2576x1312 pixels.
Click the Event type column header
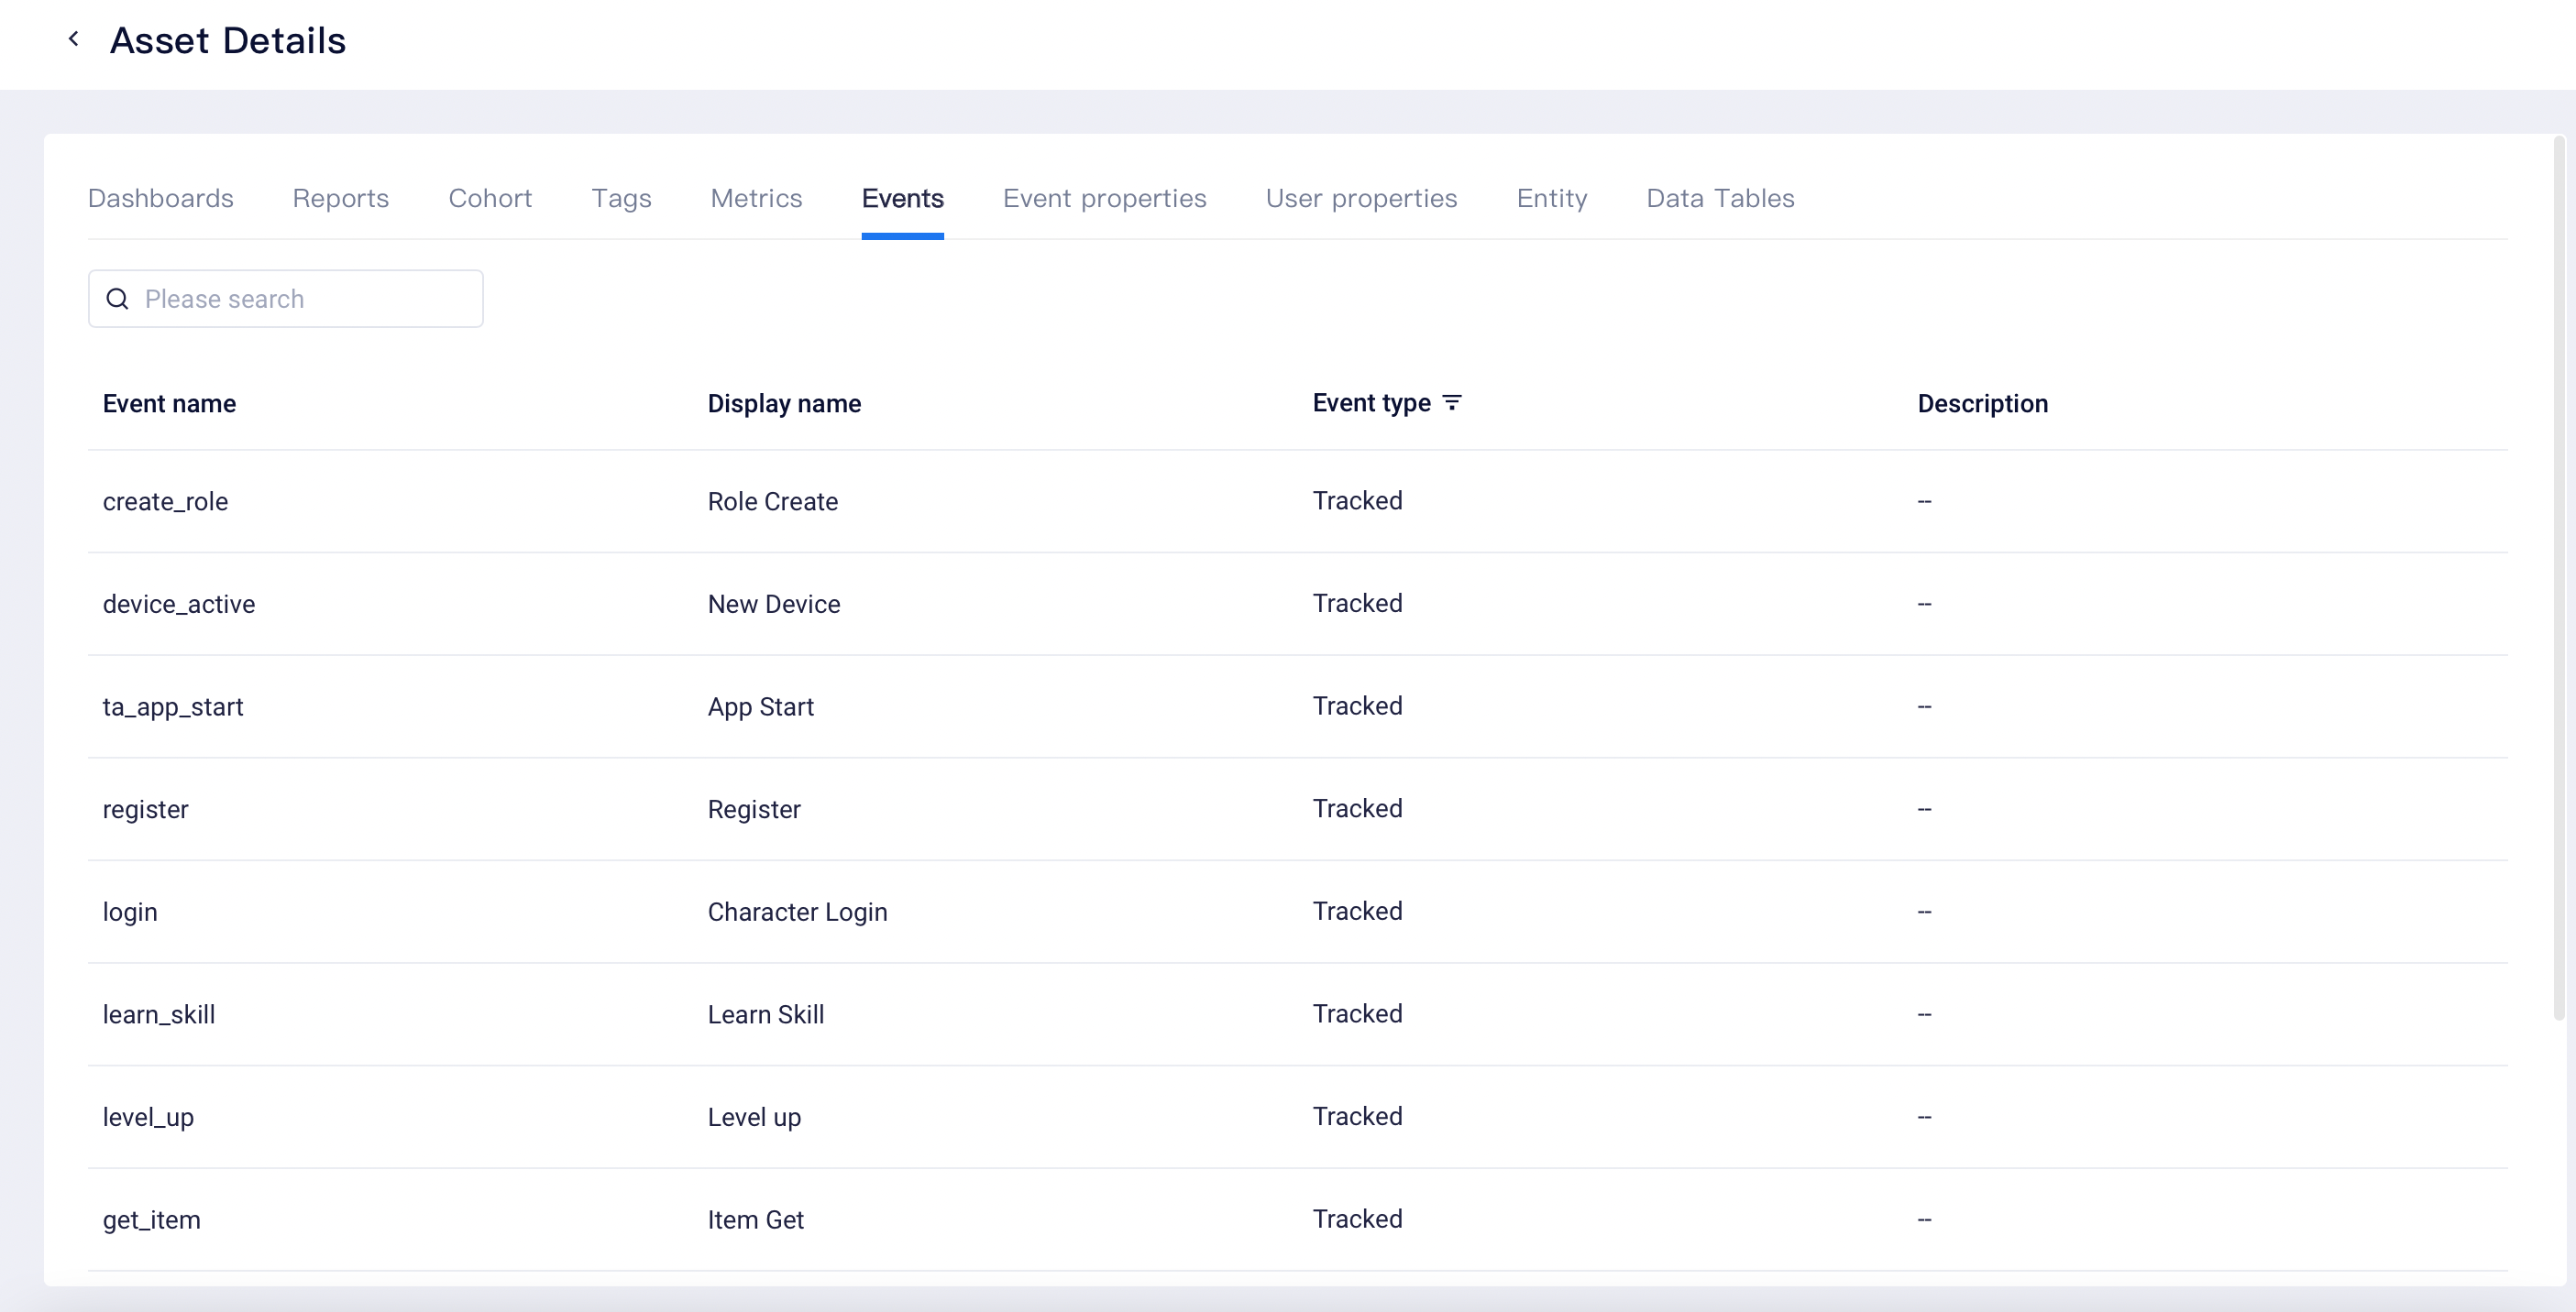pyautogui.click(x=1372, y=403)
